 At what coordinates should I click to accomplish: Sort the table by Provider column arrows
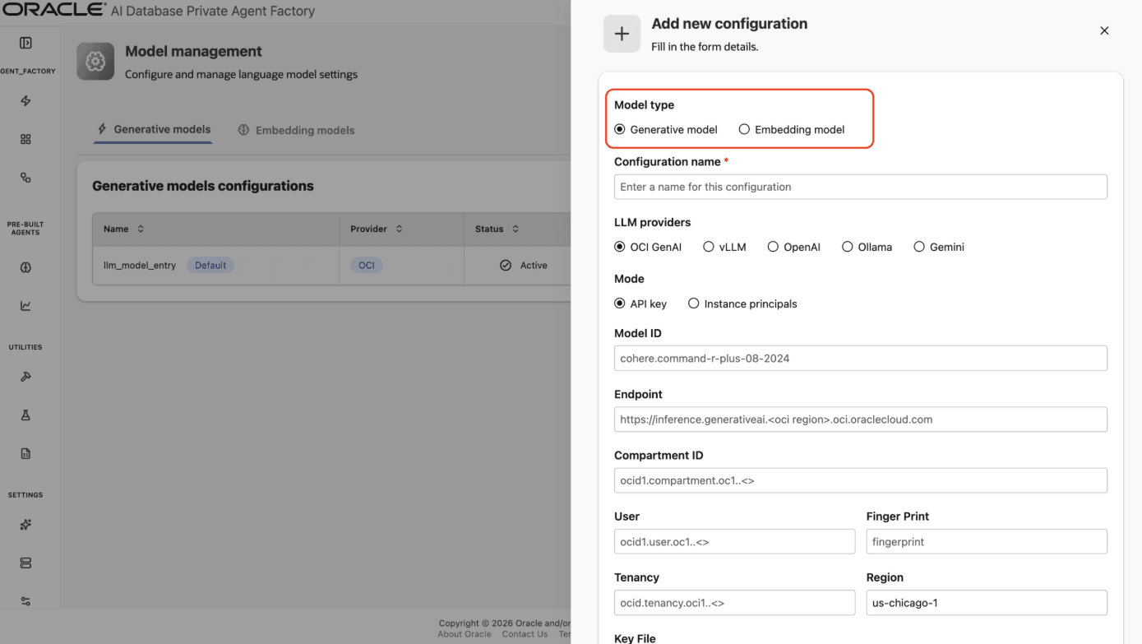click(x=399, y=229)
